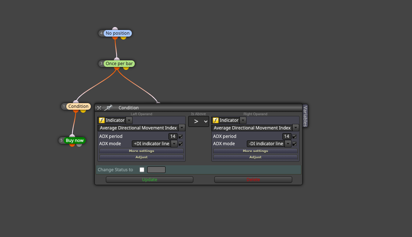Click orange output connector under Condition node
The height and width of the screenshot is (237, 412).
76,111
